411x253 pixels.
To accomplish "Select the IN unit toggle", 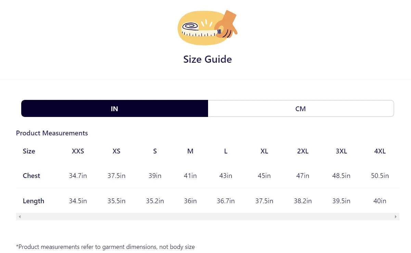I will 115,108.
